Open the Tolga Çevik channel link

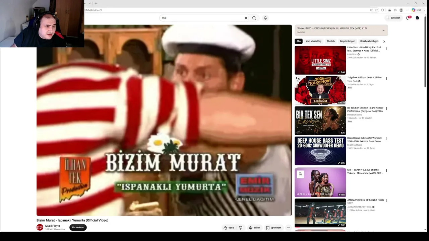point(352,81)
